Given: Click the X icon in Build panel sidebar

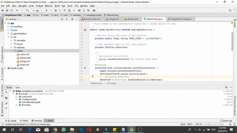Looking at the screenshot, I should (x=6, y=108).
